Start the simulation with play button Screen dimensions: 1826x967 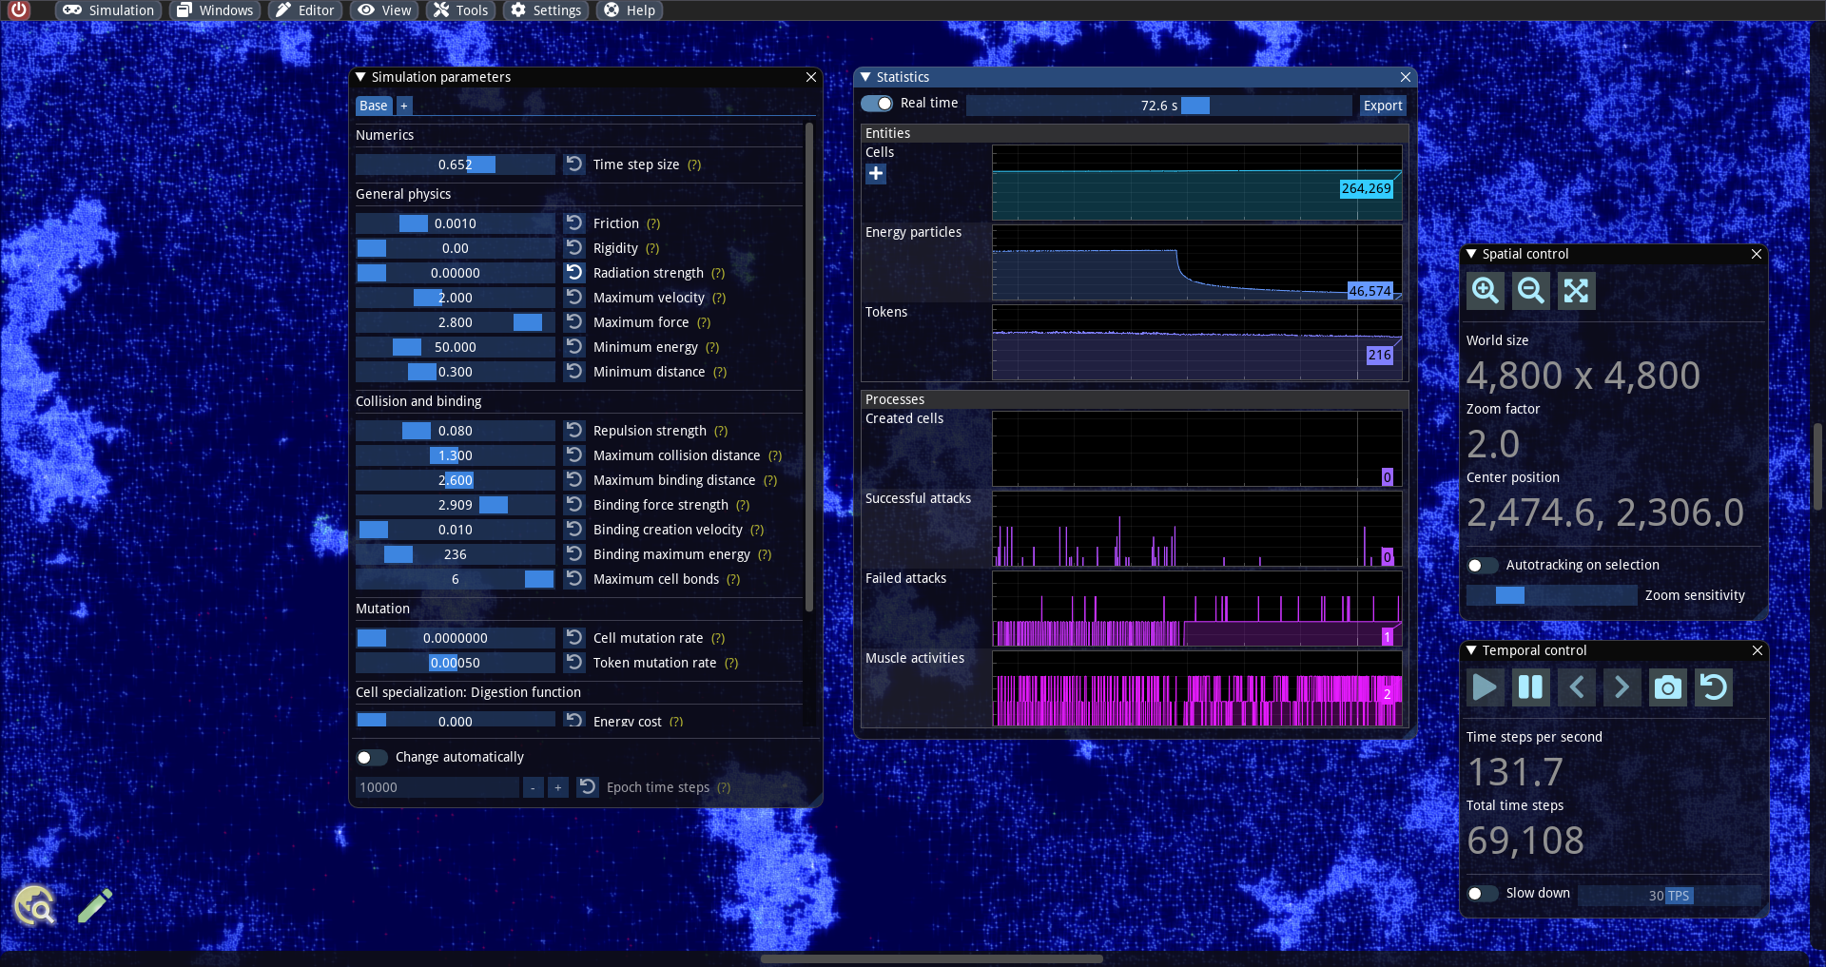[1485, 687]
